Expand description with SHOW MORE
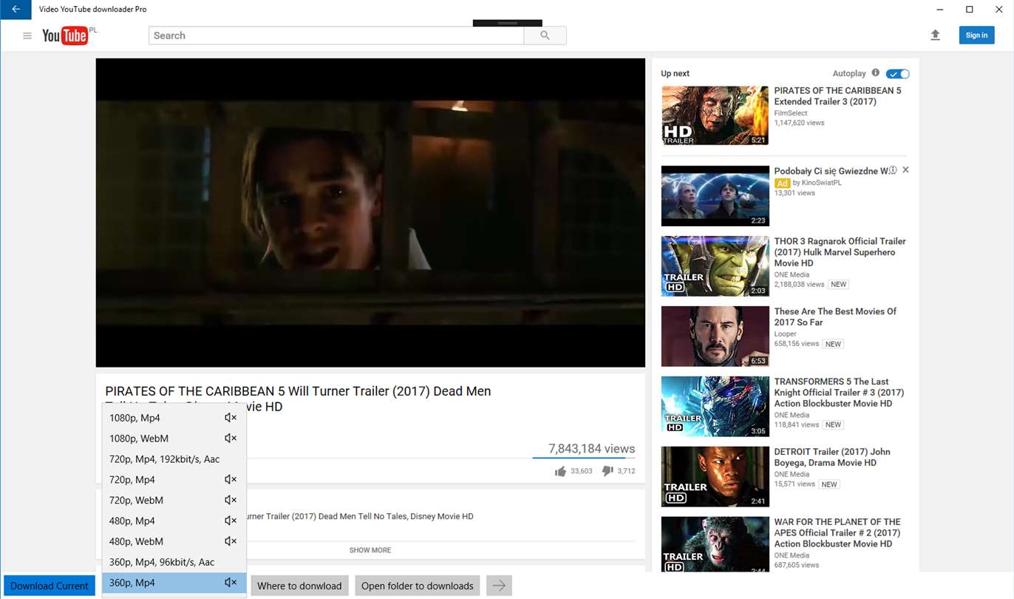This screenshot has height=599, width=1014. click(370, 550)
